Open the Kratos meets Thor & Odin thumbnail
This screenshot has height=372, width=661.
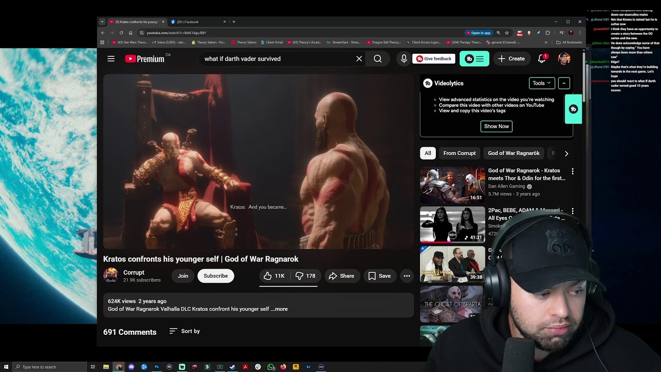click(452, 184)
